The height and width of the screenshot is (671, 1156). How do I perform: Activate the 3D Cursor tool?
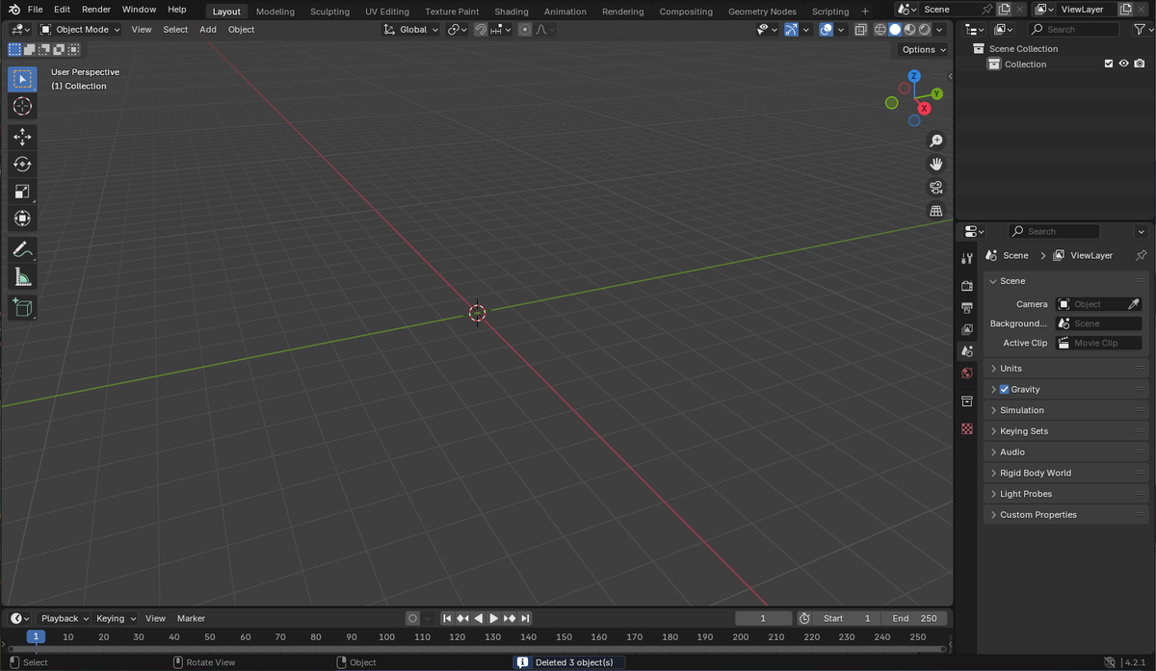[x=22, y=106]
